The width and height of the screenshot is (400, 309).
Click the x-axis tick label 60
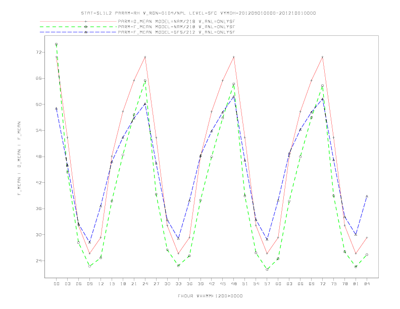(x=278, y=284)
